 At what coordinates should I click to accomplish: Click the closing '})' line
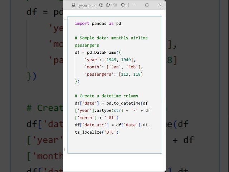[77, 81]
